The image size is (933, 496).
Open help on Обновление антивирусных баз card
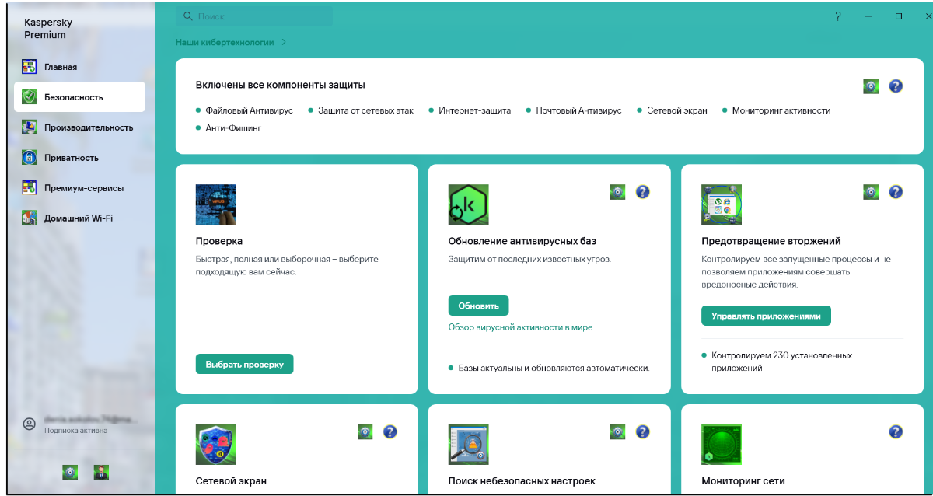point(643,192)
